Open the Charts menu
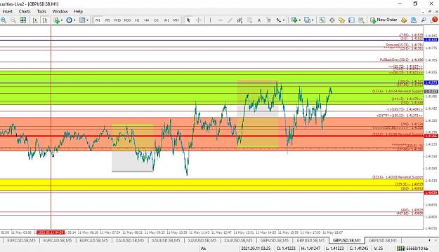Screen dimensions: 439x252 tap(25, 11)
